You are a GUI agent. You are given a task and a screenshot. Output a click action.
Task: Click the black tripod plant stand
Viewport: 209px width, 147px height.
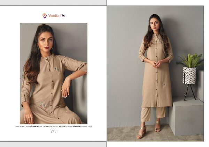pyautogui.click(x=190, y=92)
